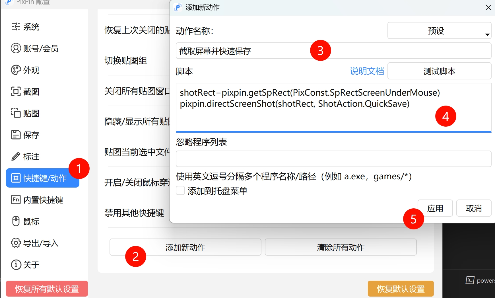Click the Screenshot (截图) capture icon
The width and height of the screenshot is (495, 298).
coord(16,92)
